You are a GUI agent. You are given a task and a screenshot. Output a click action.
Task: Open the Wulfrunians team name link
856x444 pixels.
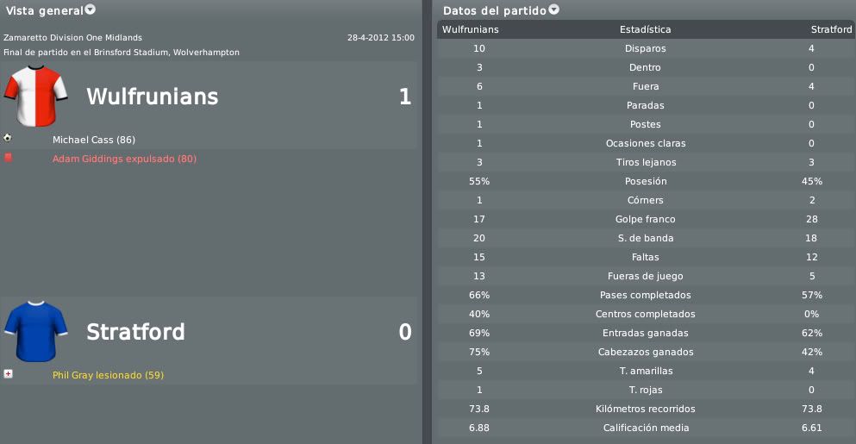point(153,96)
